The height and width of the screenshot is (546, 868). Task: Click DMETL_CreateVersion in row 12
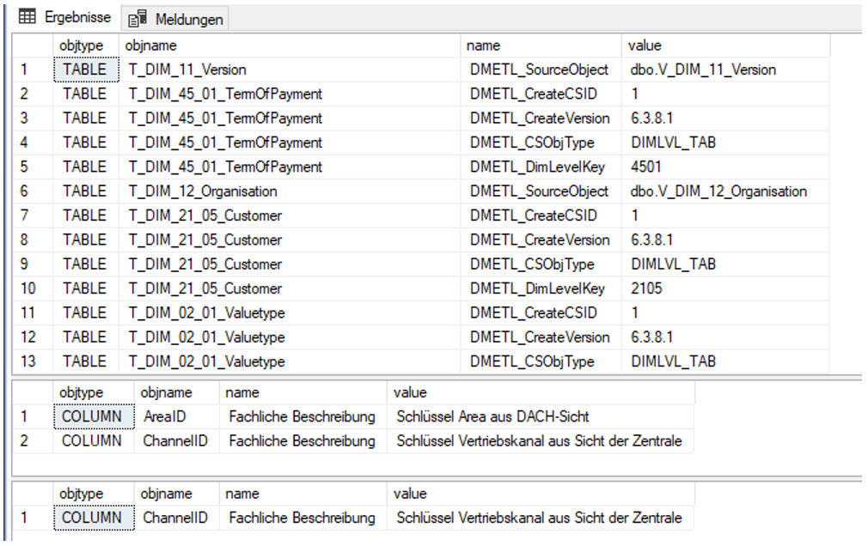tap(541, 337)
